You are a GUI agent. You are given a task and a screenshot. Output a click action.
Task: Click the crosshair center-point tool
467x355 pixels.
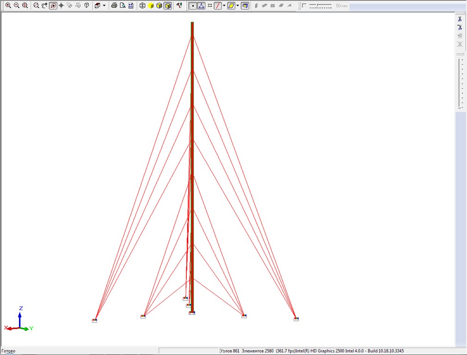[61, 6]
